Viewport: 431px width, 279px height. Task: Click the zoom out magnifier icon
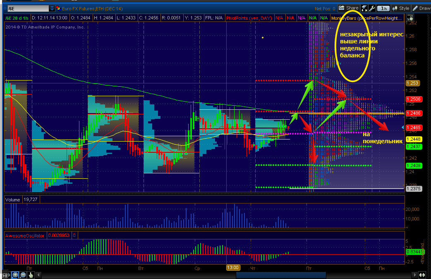pyautogui.click(x=23, y=275)
